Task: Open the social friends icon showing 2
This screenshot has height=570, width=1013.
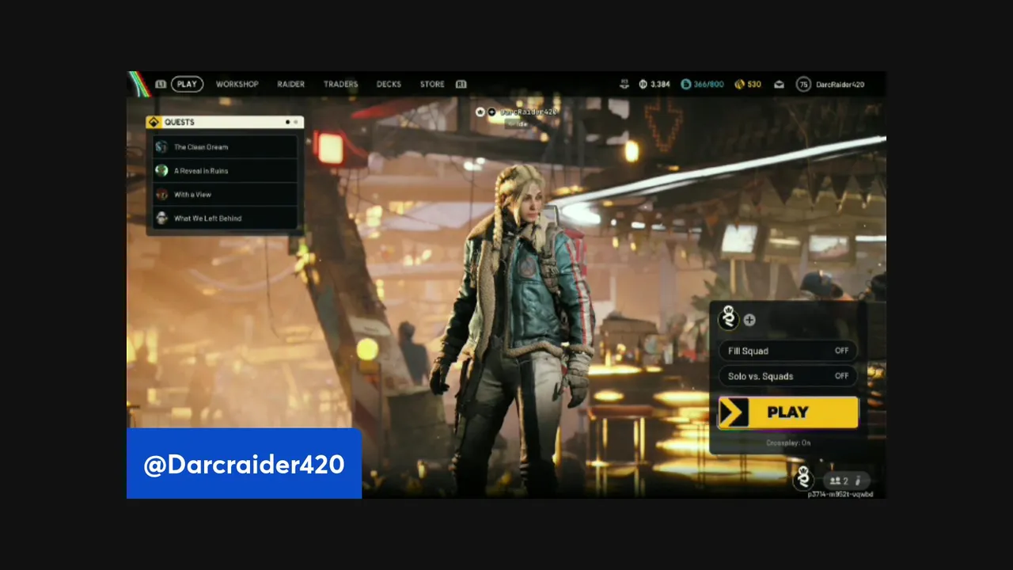Action: pos(838,481)
